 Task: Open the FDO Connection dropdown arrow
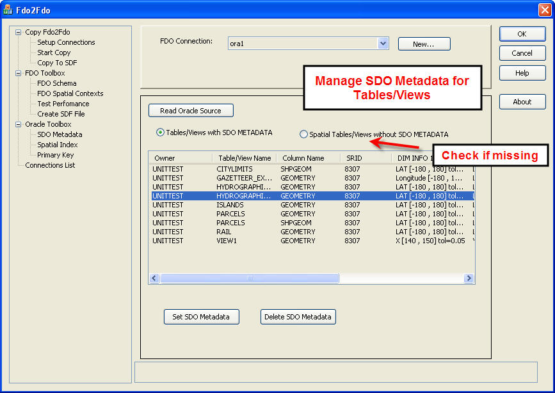click(x=383, y=44)
